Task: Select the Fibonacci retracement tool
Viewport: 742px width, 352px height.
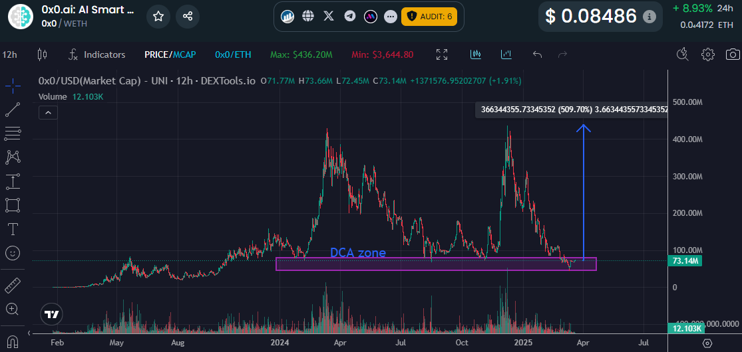Action: [x=12, y=133]
